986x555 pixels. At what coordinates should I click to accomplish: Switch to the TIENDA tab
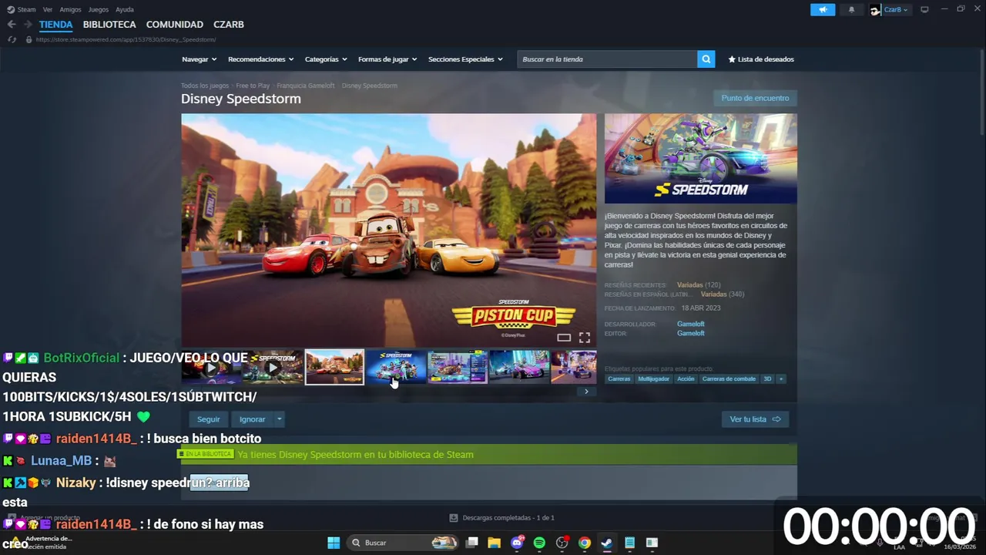(55, 25)
